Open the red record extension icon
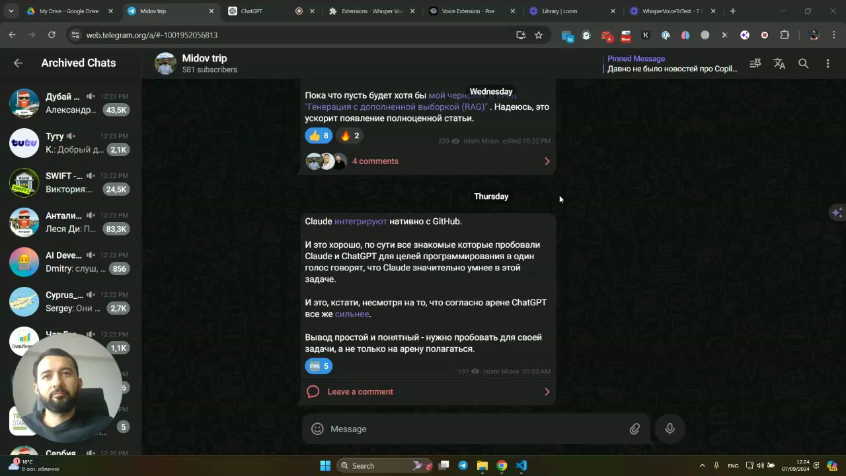846x476 pixels. click(x=765, y=36)
